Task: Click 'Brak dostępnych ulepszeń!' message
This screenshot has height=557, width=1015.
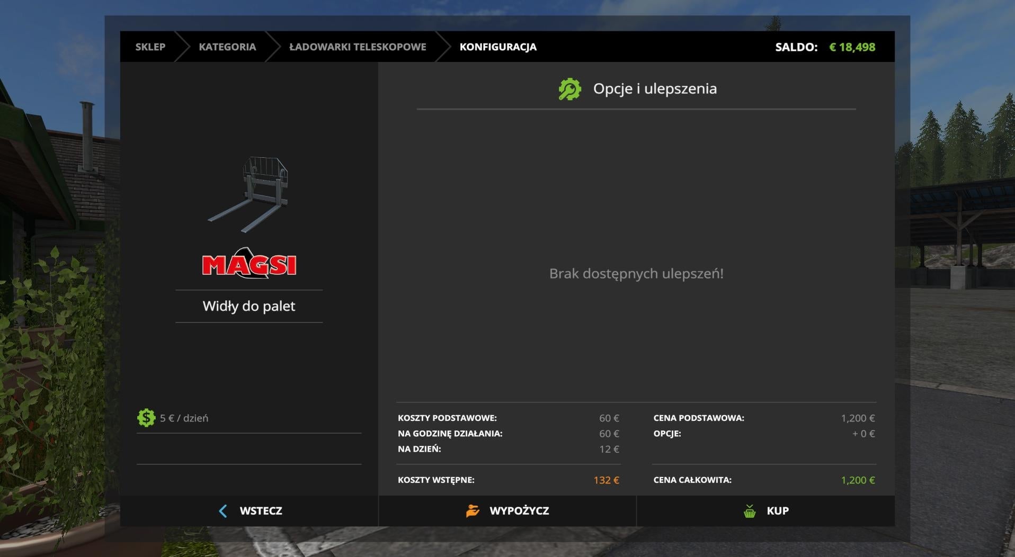Action: click(636, 274)
